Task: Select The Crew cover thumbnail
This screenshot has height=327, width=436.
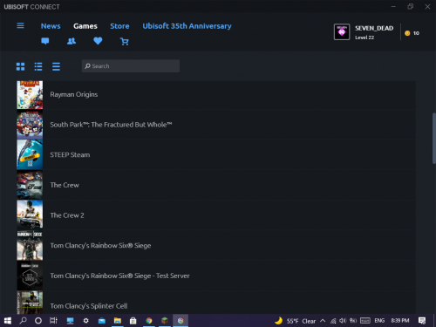Action: [30, 185]
